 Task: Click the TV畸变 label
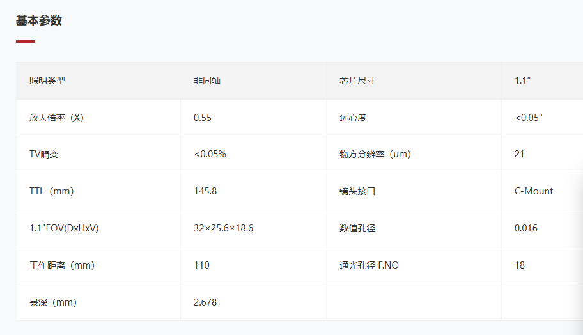(44, 154)
